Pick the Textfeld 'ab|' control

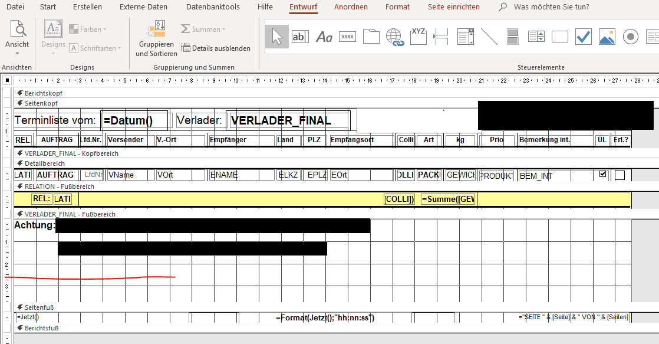(x=300, y=37)
